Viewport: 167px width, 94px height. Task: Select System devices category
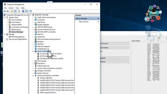[x=43, y=73]
